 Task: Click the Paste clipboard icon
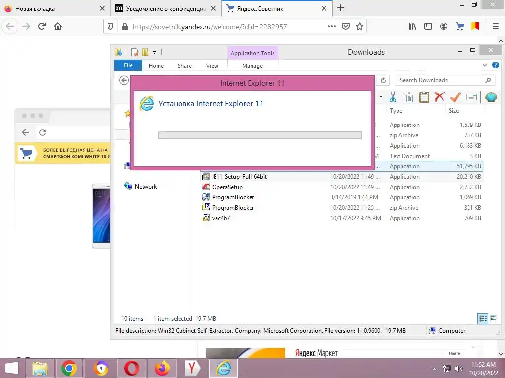tap(424, 97)
